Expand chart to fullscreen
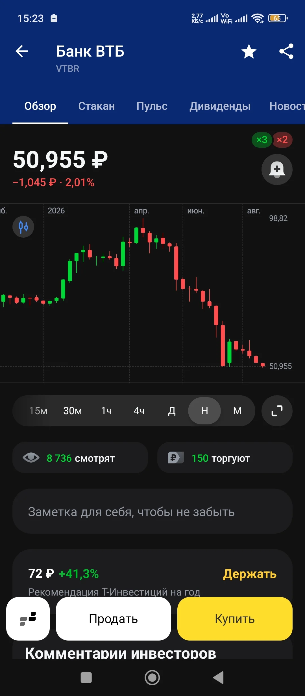This screenshot has width=305, height=696. (x=277, y=411)
